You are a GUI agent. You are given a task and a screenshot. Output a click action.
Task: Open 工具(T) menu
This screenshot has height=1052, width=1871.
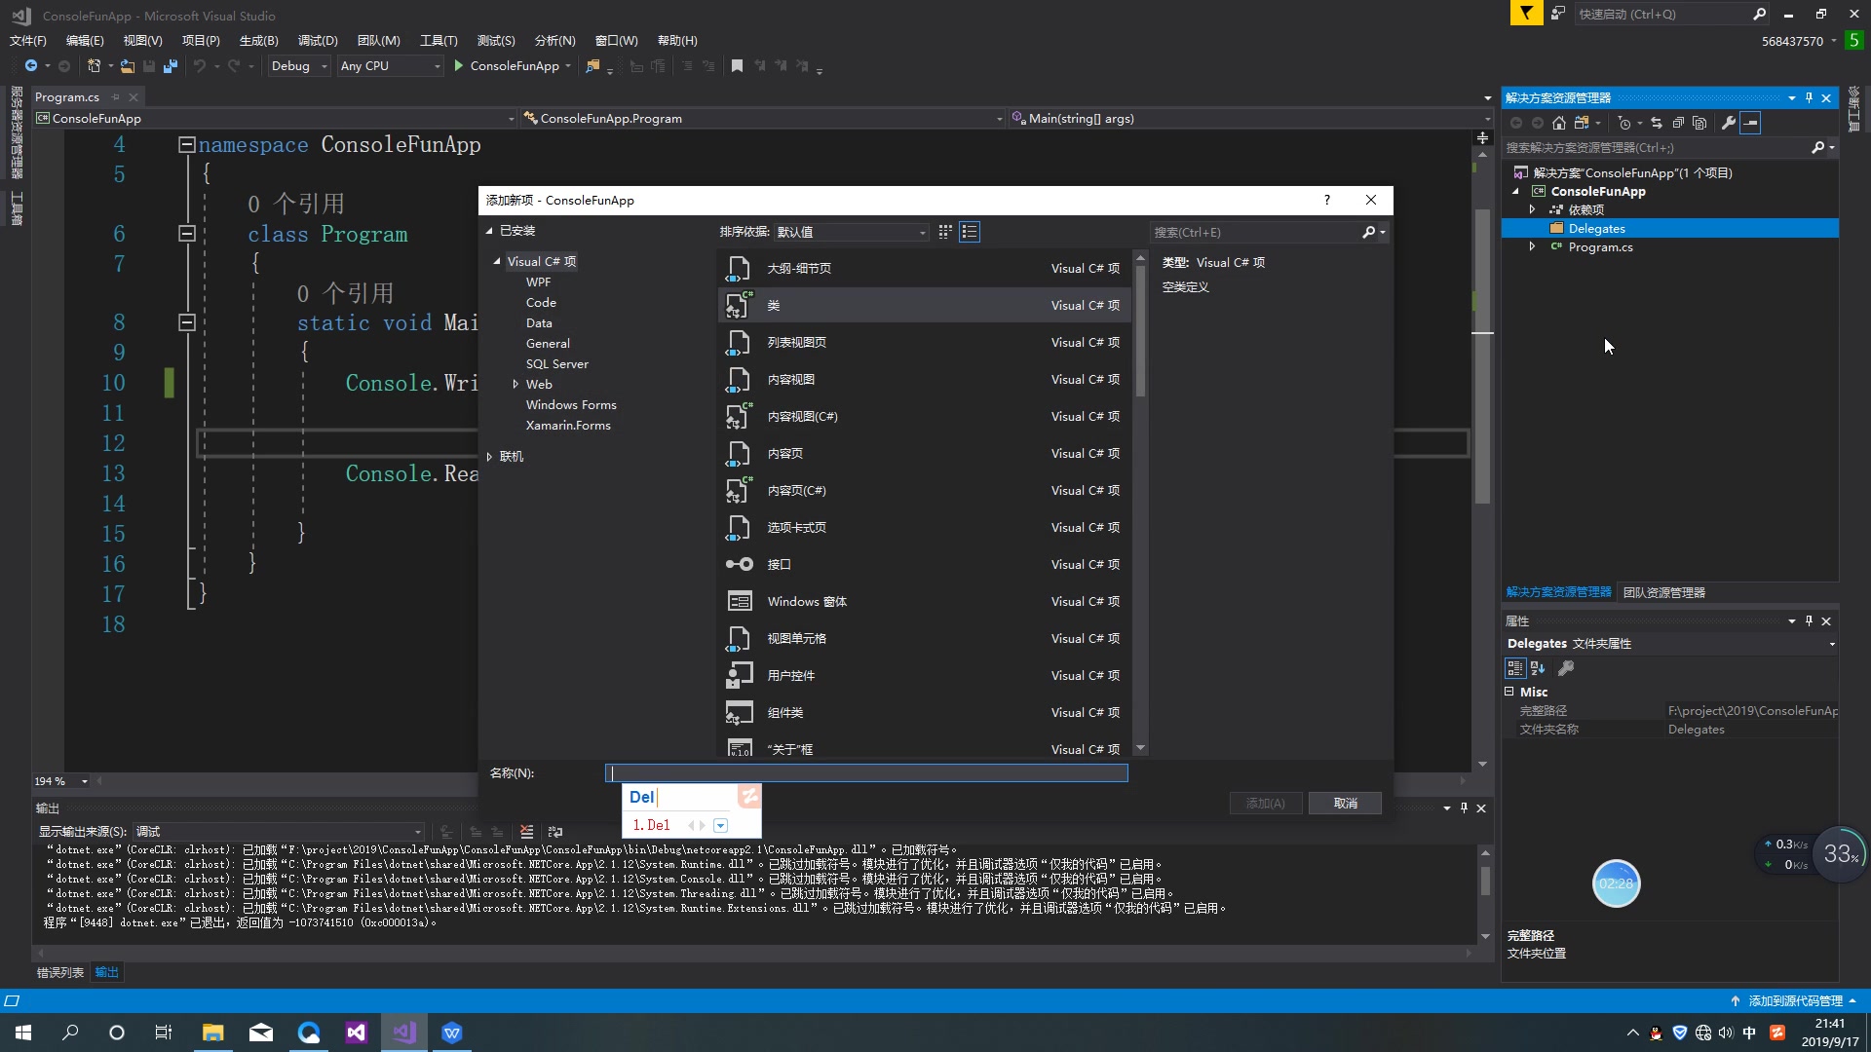coord(439,40)
